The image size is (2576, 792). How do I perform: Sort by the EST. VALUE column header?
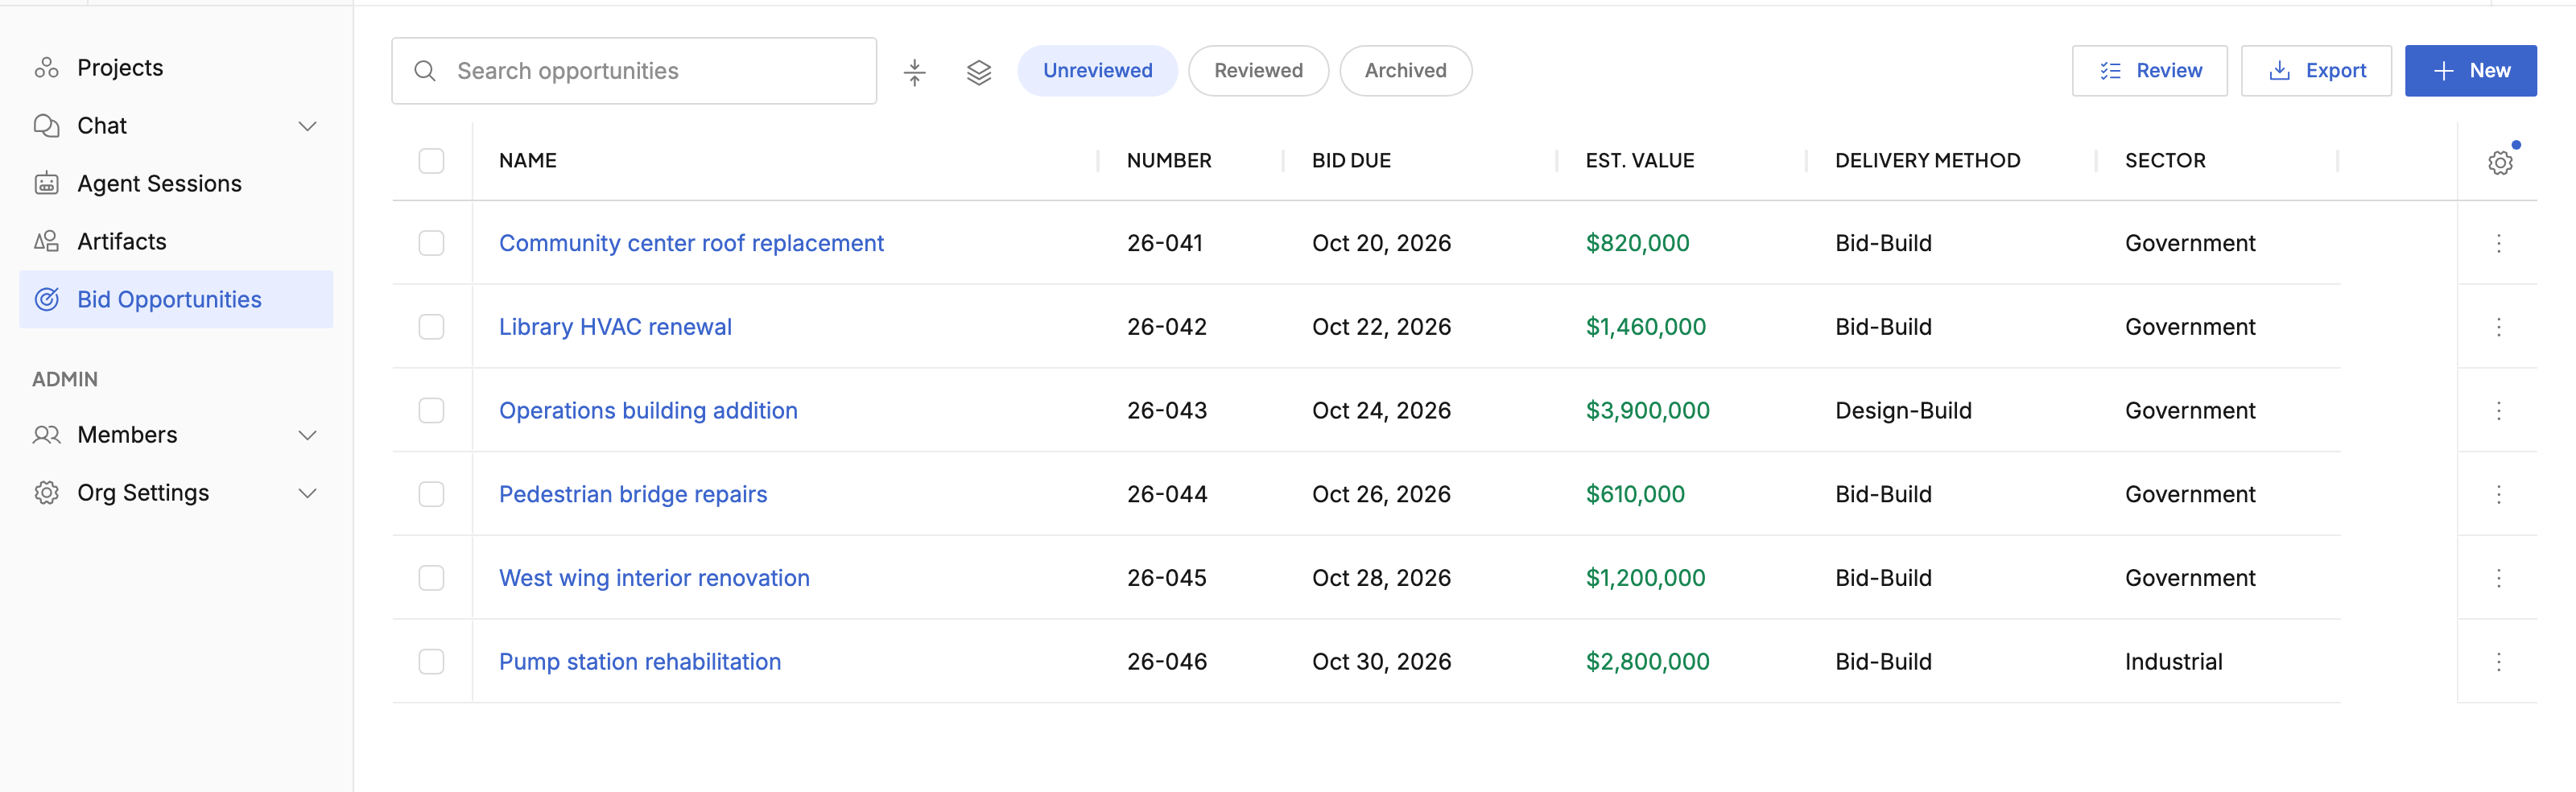(x=1639, y=161)
